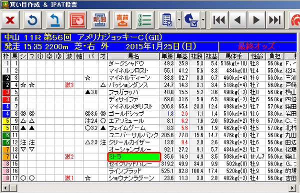This screenshot has width=300, height=193.
Task: Open the red chart-view toolbar icon
Action: coord(77,20)
